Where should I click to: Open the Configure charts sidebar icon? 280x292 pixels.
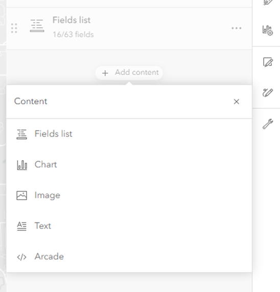coord(268,31)
